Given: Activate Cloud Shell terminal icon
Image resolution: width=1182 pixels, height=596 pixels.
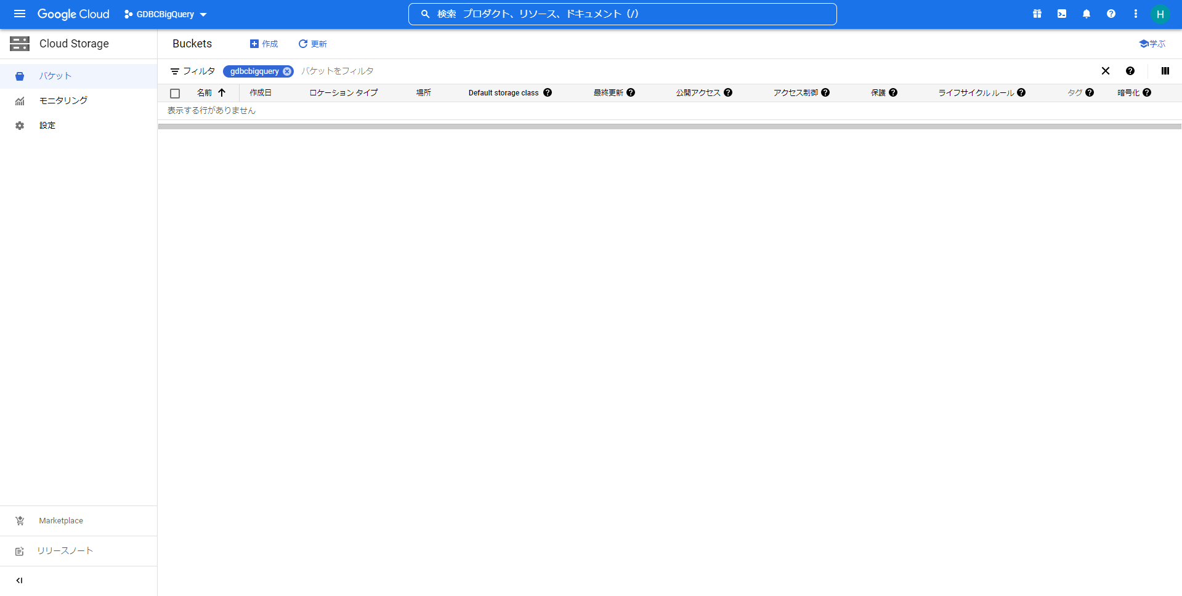Looking at the screenshot, I should (x=1062, y=14).
